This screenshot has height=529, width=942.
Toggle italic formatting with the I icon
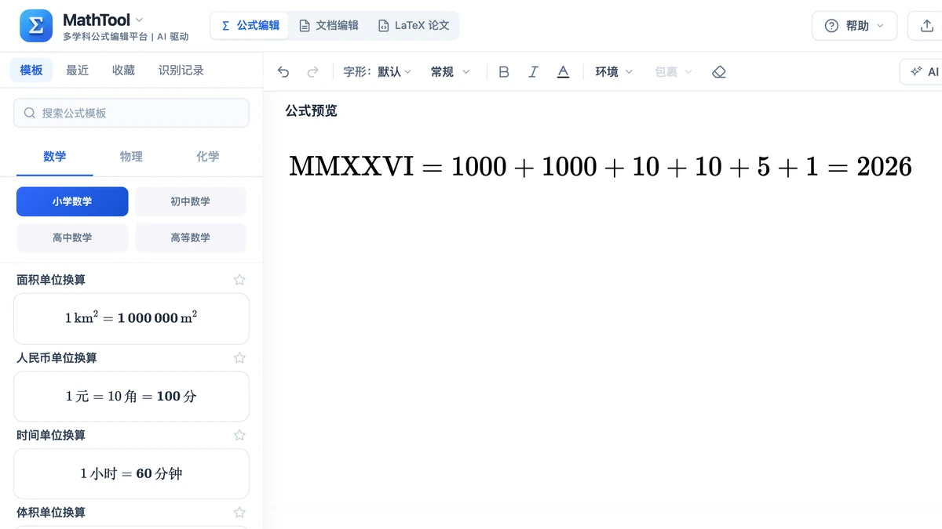(x=533, y=72)
